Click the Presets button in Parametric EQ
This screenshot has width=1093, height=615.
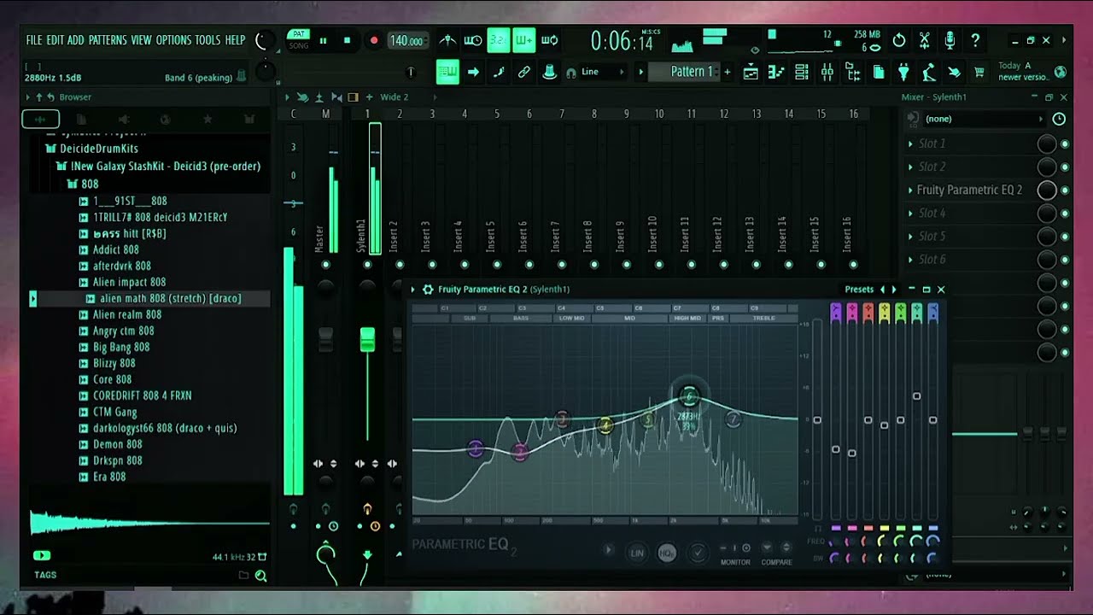pos(859,290)
